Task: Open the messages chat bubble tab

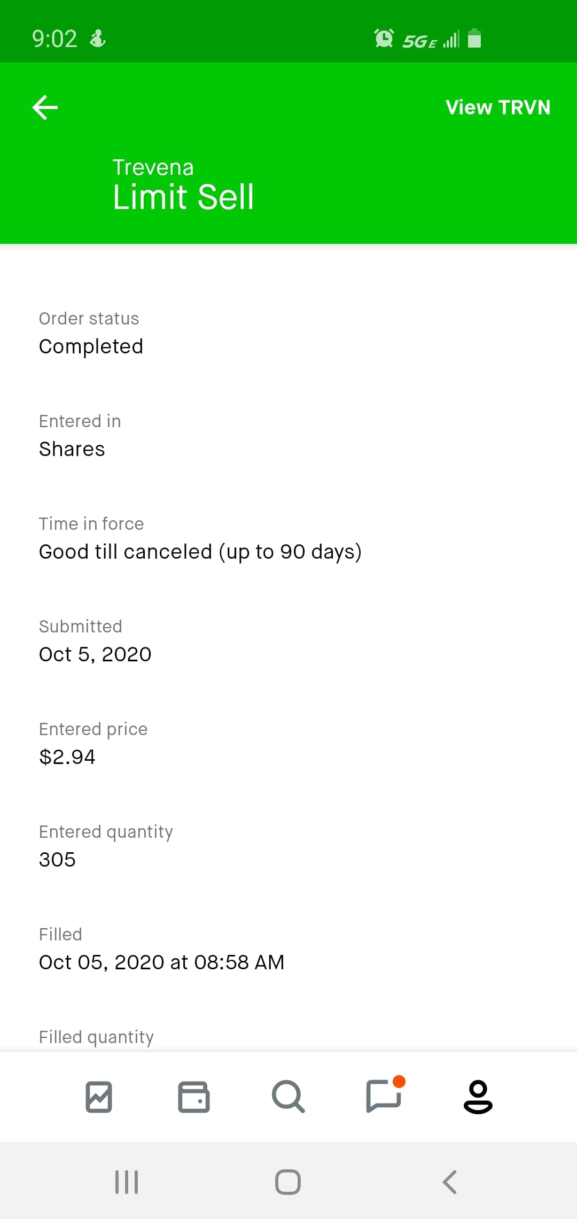Action: click(x=384, y=1095)
